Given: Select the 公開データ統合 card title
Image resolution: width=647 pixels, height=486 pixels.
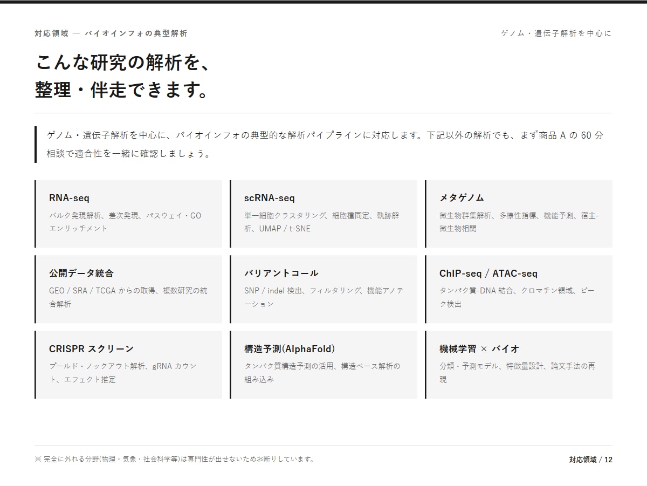Looking at the screenshot, I should tap(81, 273).
